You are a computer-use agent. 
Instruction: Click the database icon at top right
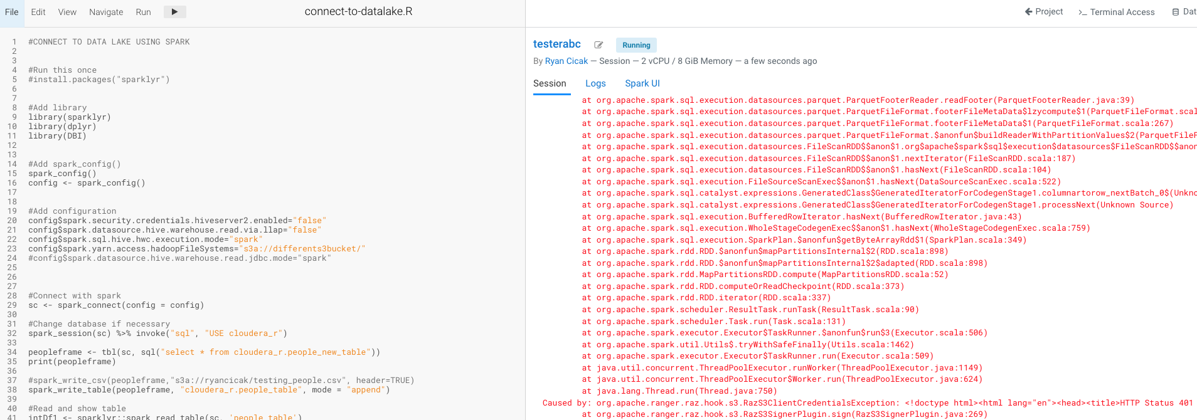click(x=1175, y=12)
